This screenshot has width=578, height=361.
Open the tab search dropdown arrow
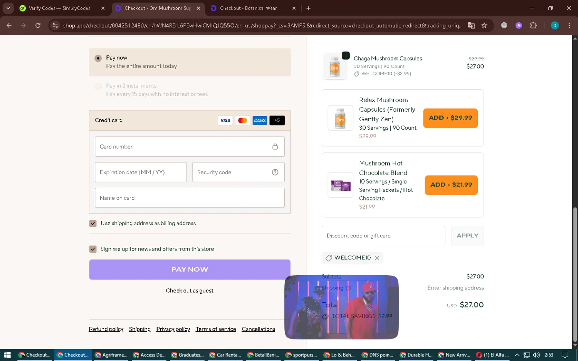pyautogui.click(x=8, y=8)
